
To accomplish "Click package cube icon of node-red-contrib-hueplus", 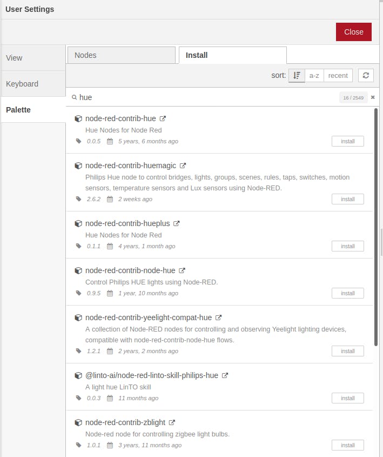I will point(78,223).
